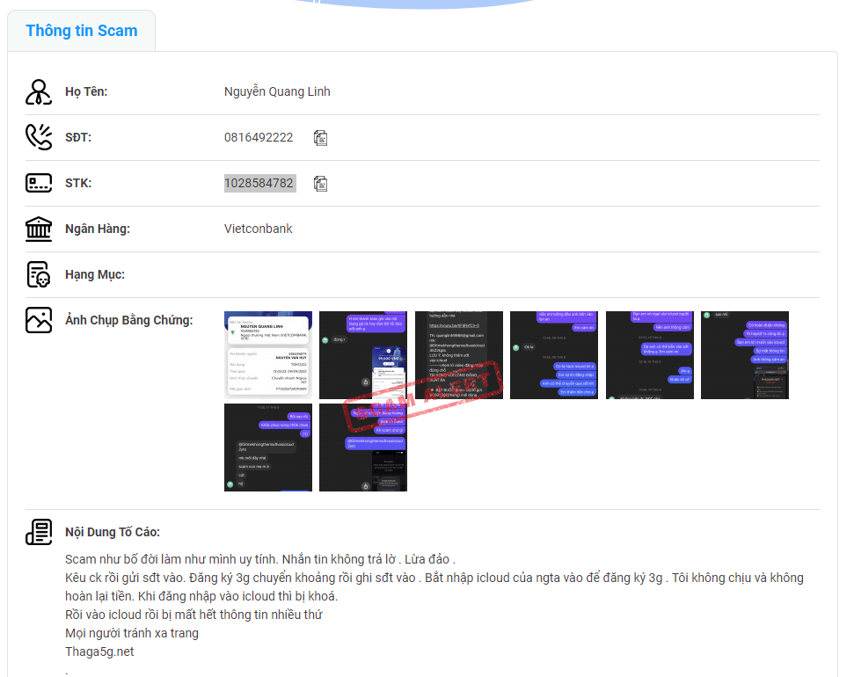Copy the phone number 0816492222
This screenshot has width=854, height=677.
click(x=321, y=138)
